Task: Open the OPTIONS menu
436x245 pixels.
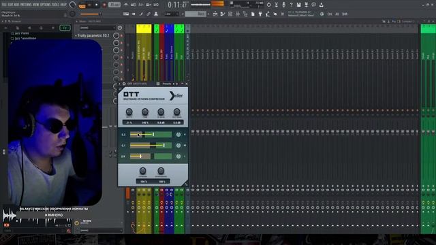Action: pos(46,5)
